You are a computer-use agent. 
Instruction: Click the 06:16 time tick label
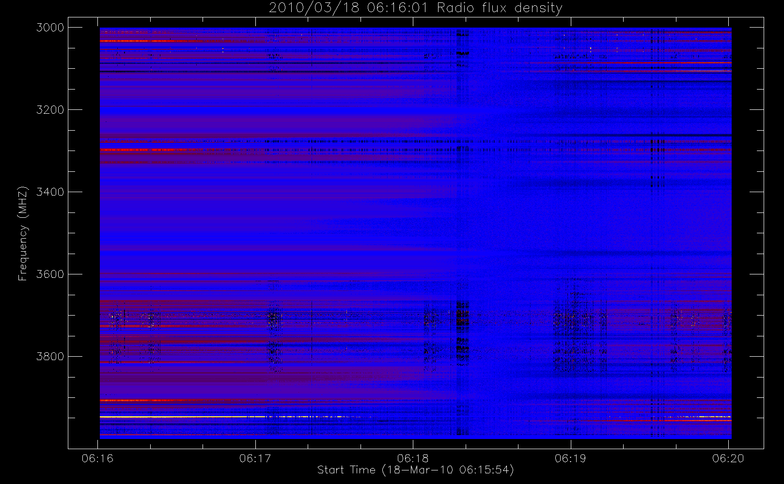(x=97, y=458)
